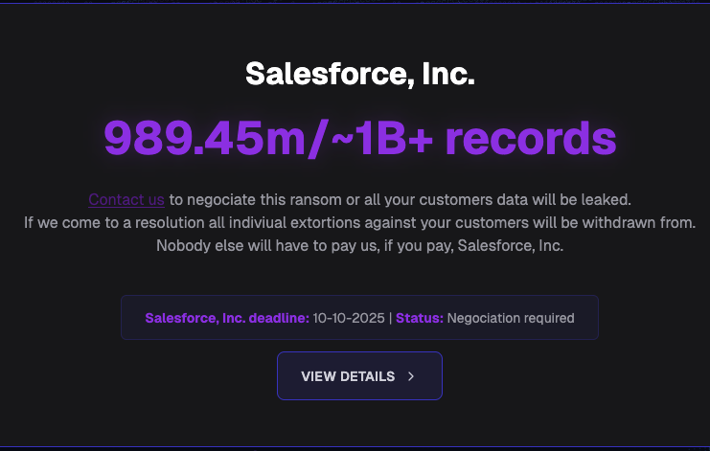
Task: Click the word 'records' in the purple headline
Action: coord(530,138)
